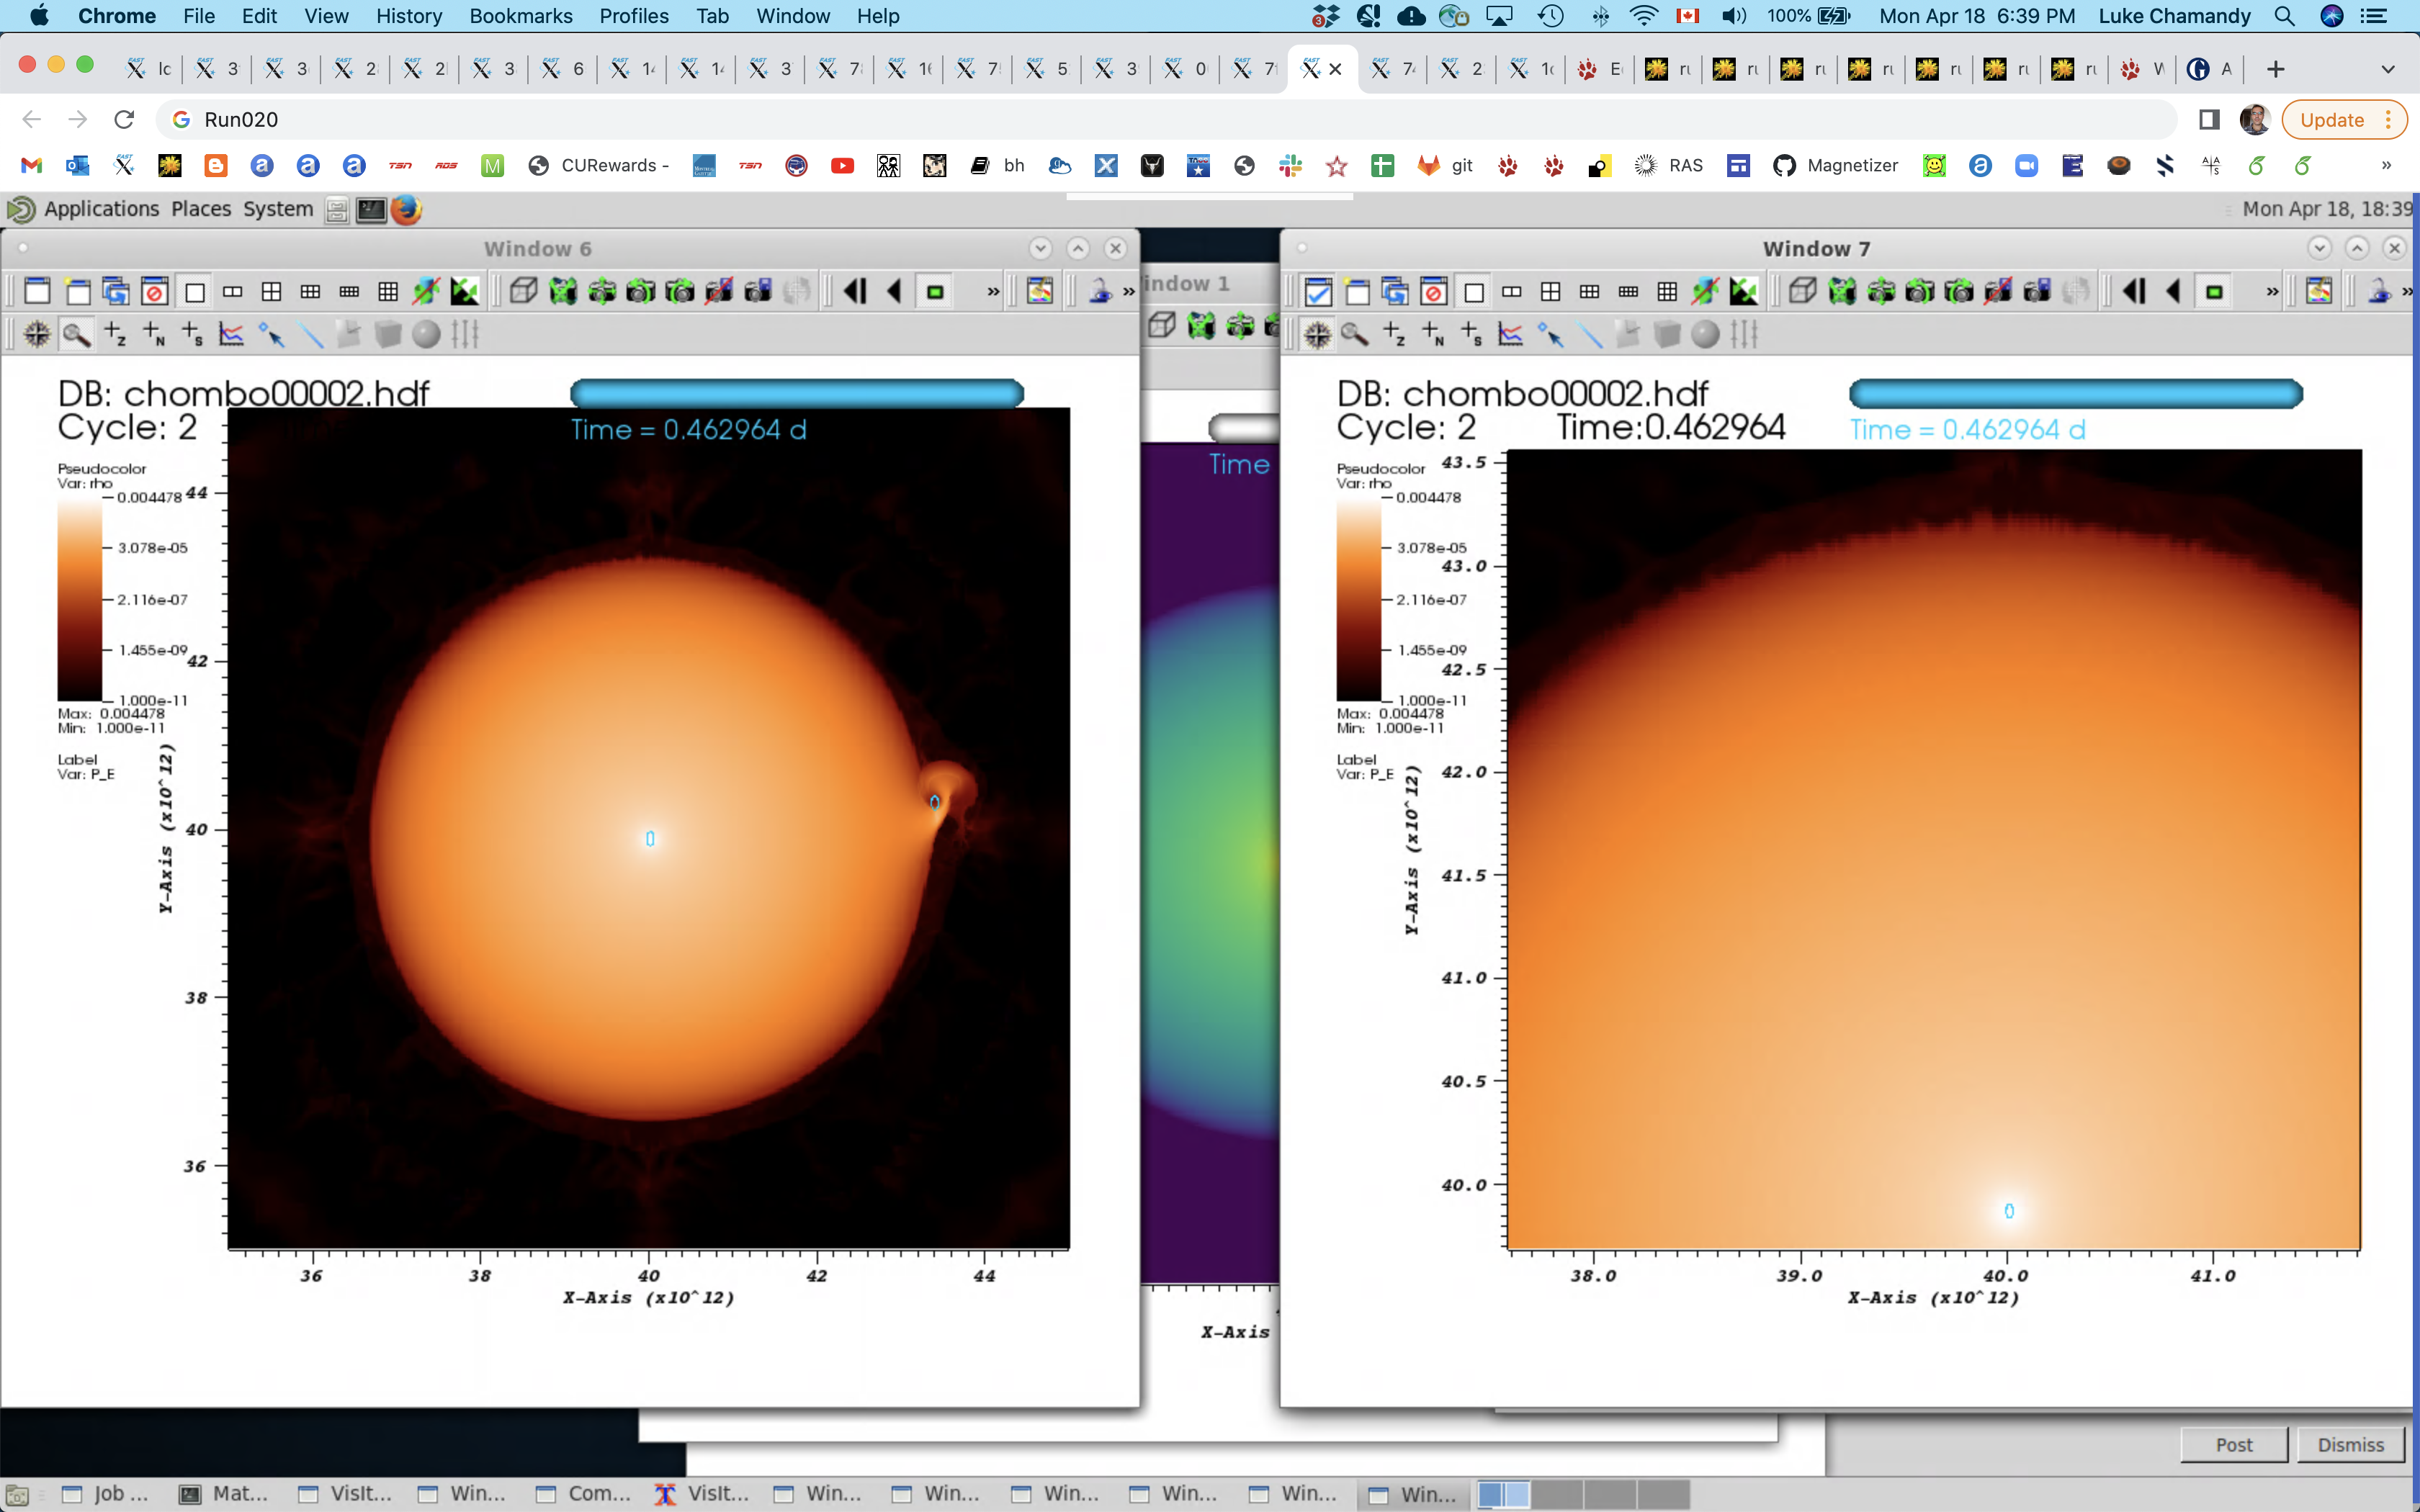Toggle Make Active Window in Window 6
The width and height of the screenshot is (2420, 1512).
[x=37, y=292]
